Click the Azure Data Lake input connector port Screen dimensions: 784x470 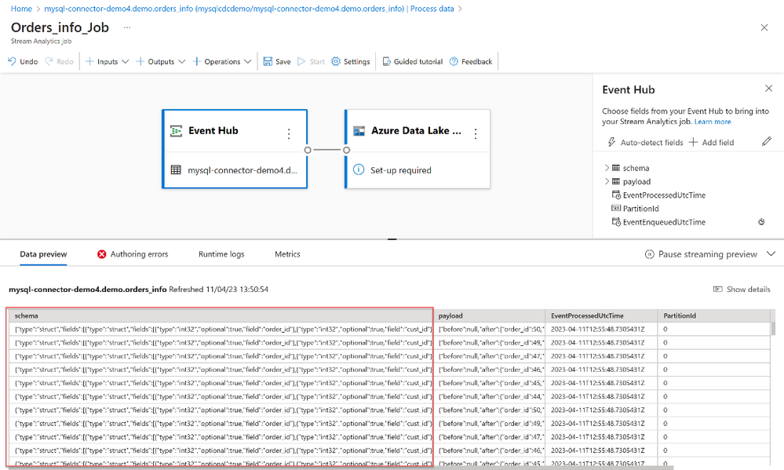[x=347, y=150]
